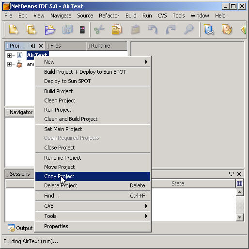Click the Save All toolbar icon
This screenshot has width=249, height=249.
[67, 30]
